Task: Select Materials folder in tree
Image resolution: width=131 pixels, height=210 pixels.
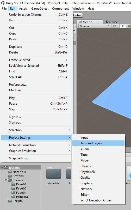Action: (x=17, y=172)
